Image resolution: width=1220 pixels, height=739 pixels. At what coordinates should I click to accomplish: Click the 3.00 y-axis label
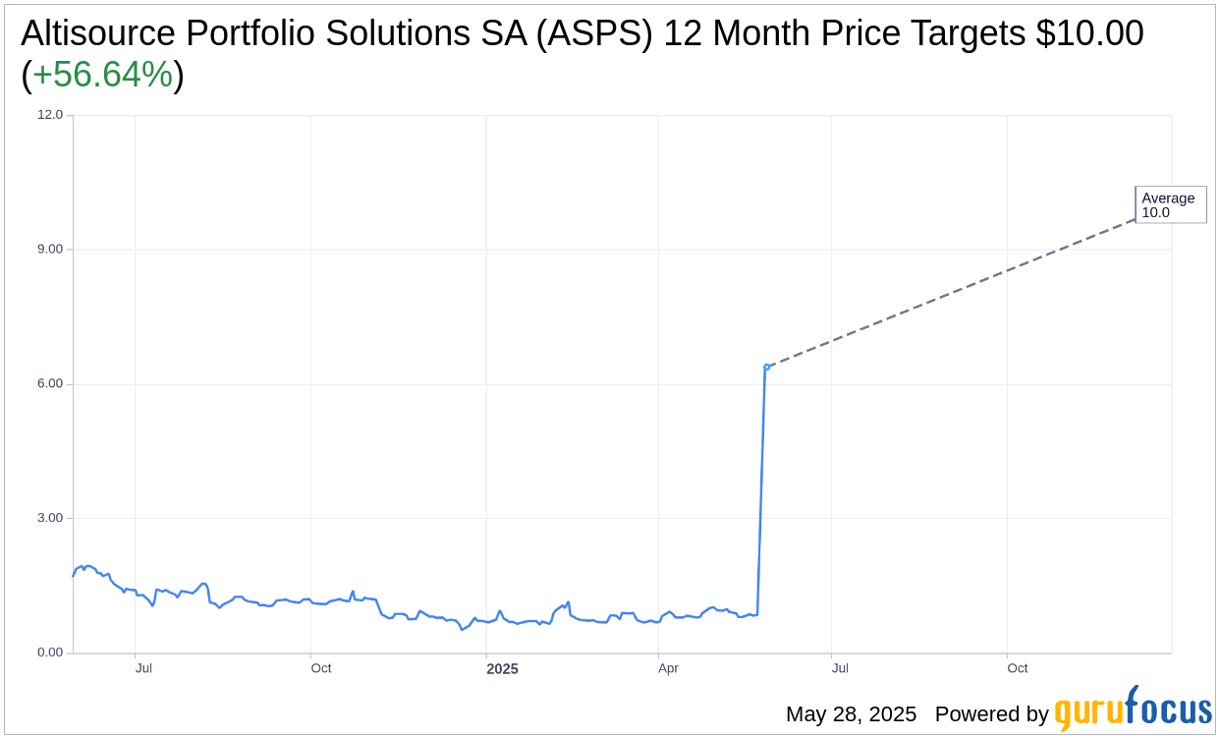[x=50, y=518]
